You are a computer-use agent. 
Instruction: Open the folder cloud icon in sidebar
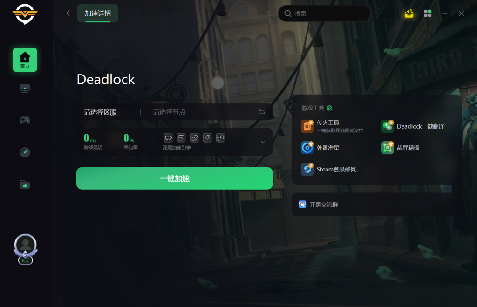point(25,184)
